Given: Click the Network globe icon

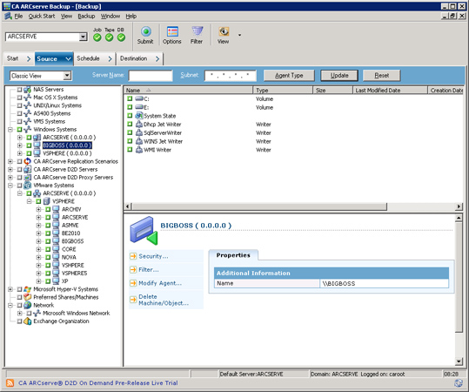Looking at the screenshot, I should pyautogui.click(x=27, y=305).
